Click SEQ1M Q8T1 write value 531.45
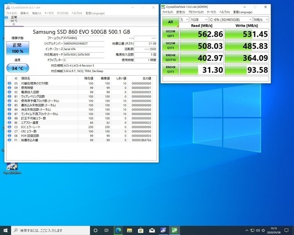294x235 pixels. [247, 34]
